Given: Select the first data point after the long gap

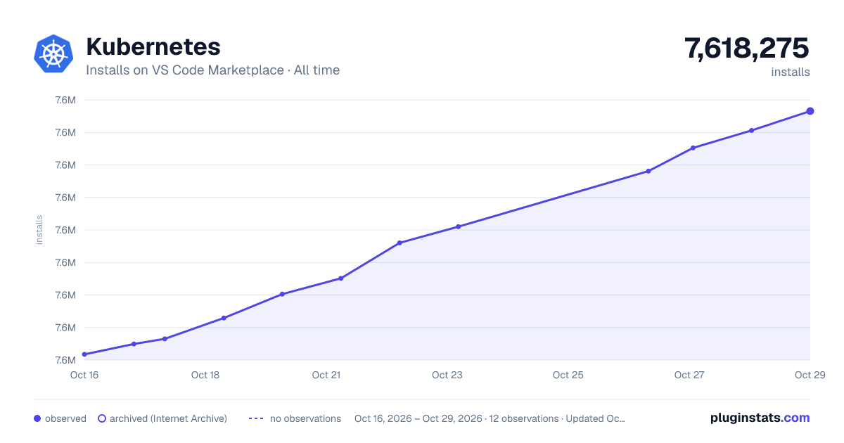Looking at the screenshot, I should pyautogui.click(x=648, y=171).
